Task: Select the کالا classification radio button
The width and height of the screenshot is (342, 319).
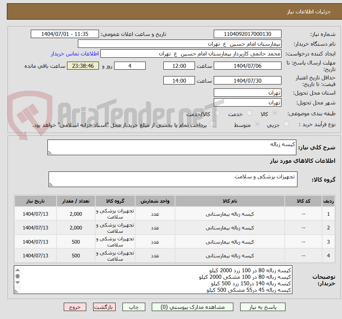Action: point(275,113)
